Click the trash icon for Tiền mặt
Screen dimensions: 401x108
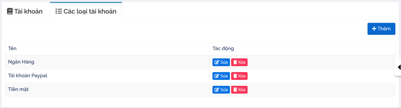pos(235,90)
